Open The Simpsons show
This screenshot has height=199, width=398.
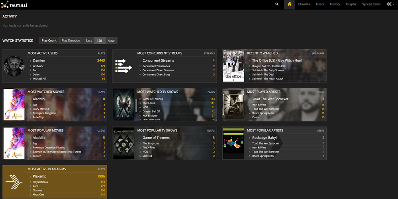coord(151,144)
